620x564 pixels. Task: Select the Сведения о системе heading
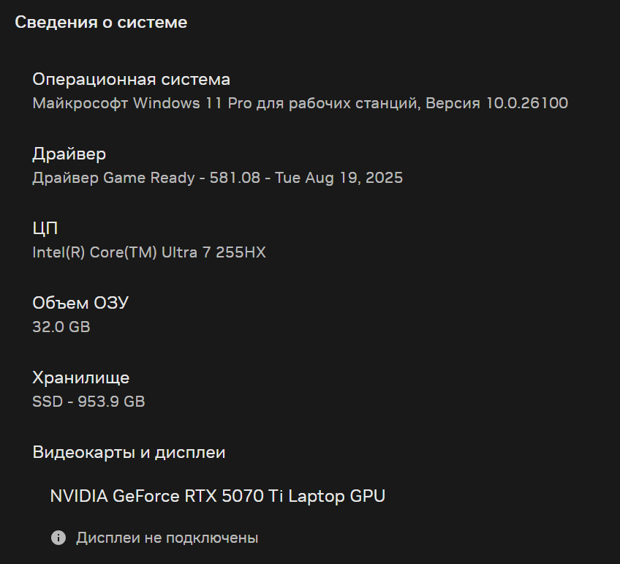(101, 22)
